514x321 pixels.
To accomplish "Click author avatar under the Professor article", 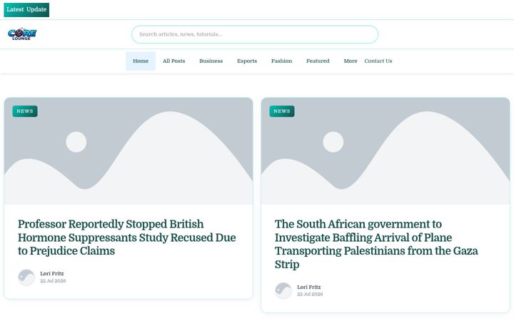I will click(26, 277).
